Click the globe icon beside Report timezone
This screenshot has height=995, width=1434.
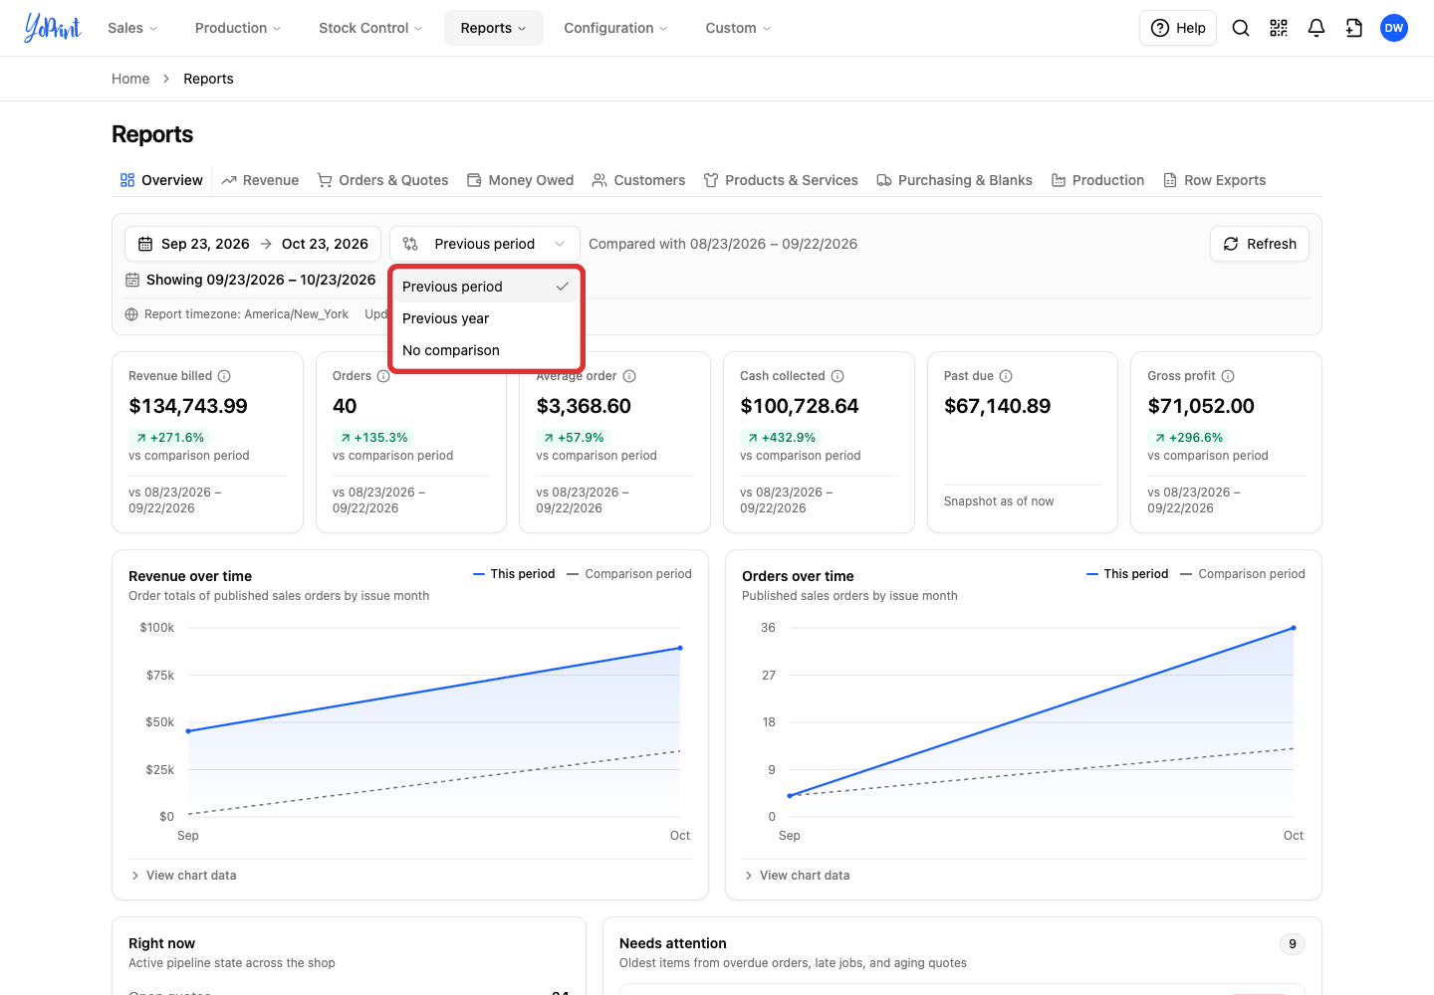tap(131, 314)
